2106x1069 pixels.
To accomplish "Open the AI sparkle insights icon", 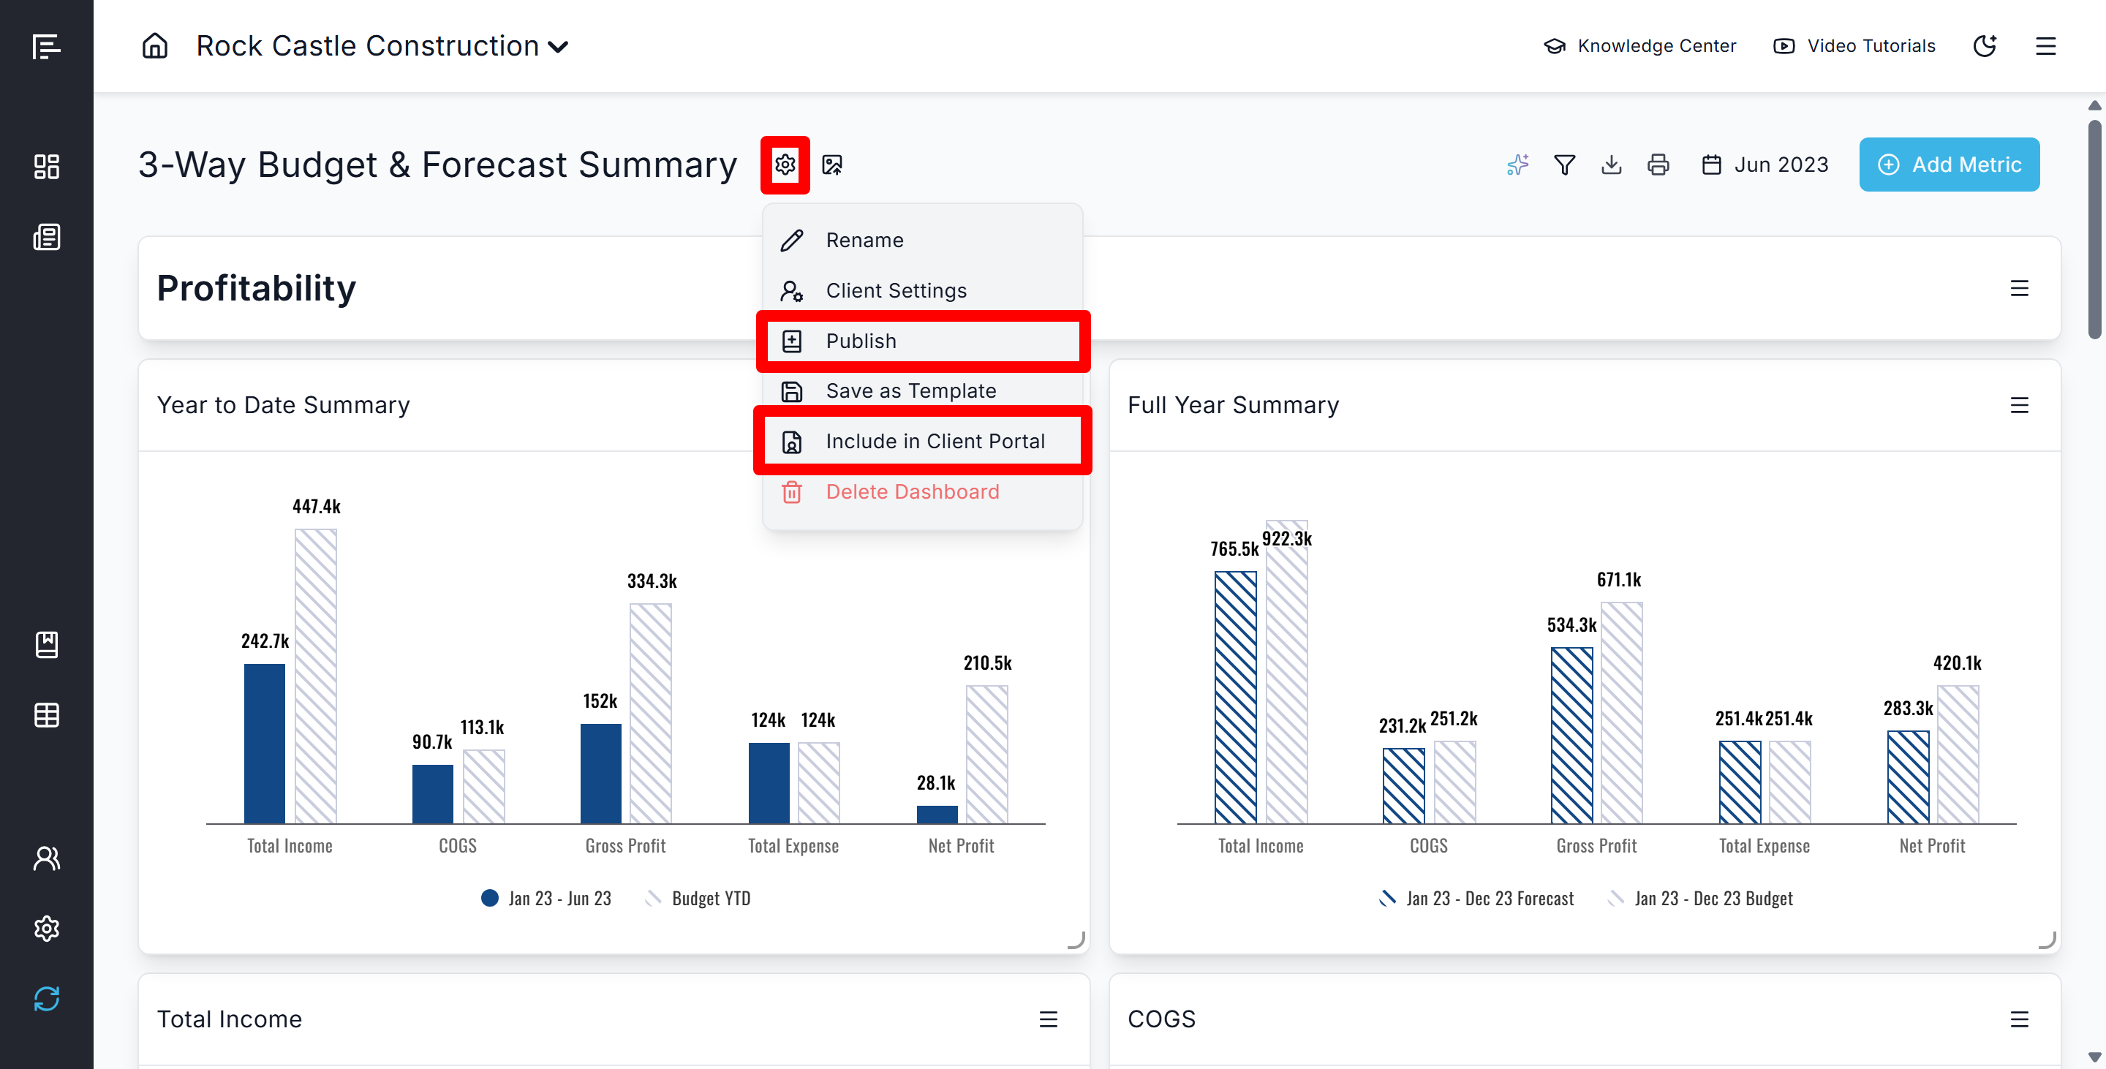I will click(x=1517, y=165).
